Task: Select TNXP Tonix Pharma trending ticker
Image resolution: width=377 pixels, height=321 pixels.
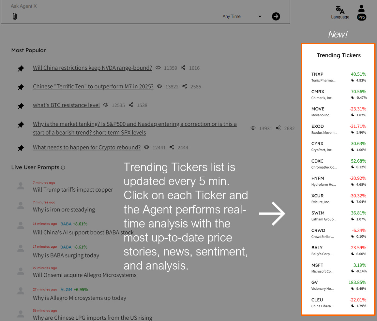Action: pyautogui.click(x=339, y=77)
